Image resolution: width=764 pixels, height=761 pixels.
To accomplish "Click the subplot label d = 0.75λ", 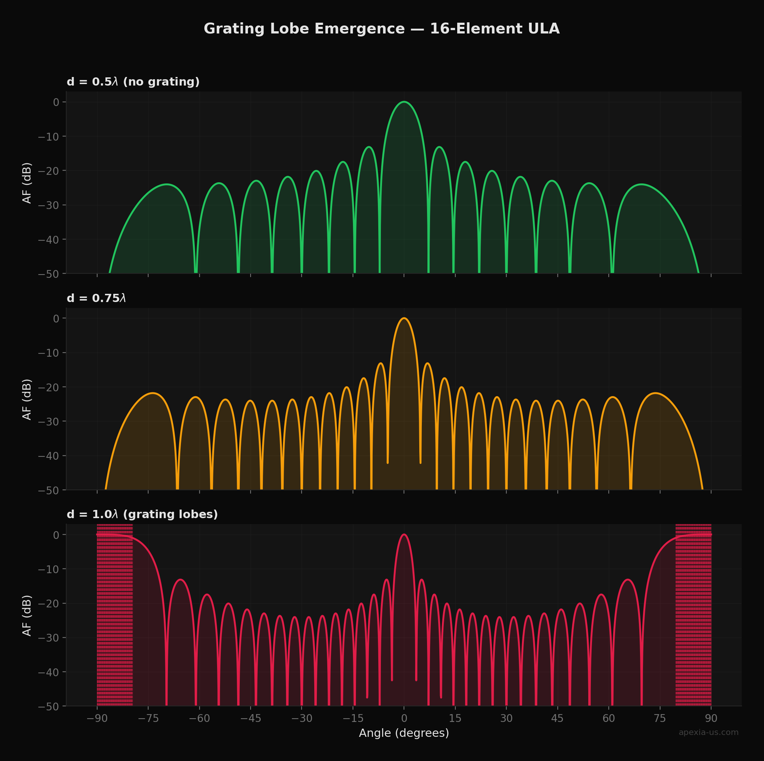I will (97, 299).
